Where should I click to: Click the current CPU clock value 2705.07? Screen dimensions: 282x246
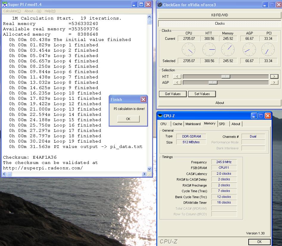coord(189,39)
